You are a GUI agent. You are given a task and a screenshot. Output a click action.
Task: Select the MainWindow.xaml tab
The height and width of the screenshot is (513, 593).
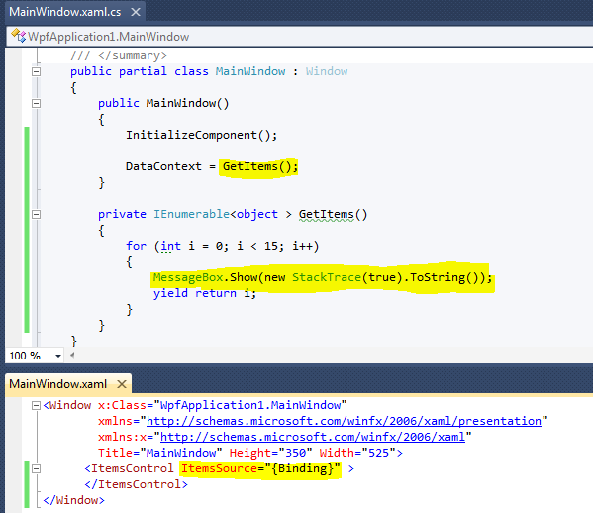point(57,384)
